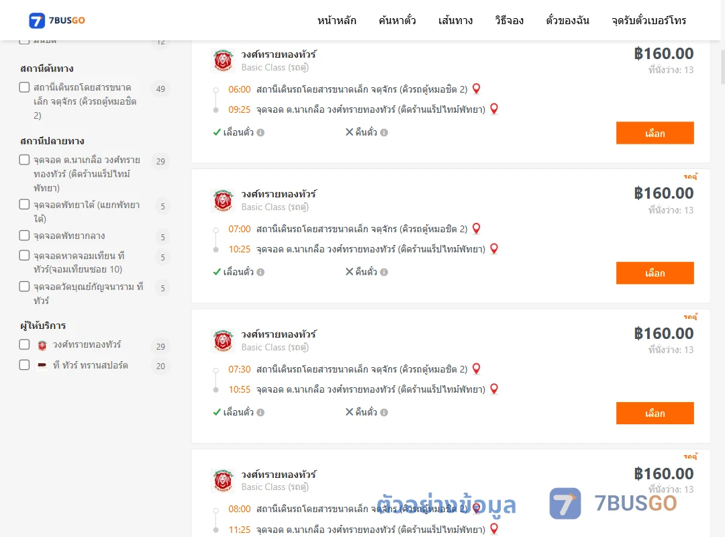Click operator lion logo on 07:00 trip
The image size is (725, 537).
pos(223,200)
